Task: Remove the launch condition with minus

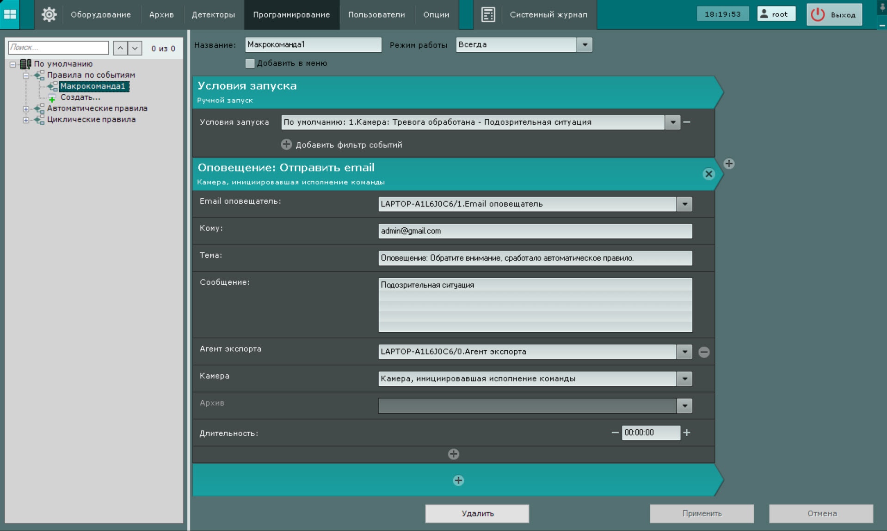Action: [x=687, y=122]
